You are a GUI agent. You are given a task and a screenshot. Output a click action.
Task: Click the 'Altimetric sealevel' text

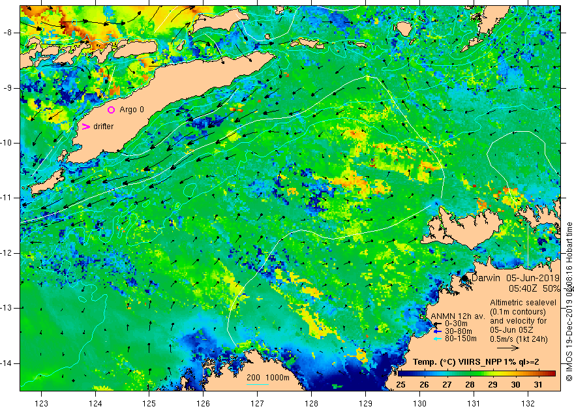click(x=523, y=303)
